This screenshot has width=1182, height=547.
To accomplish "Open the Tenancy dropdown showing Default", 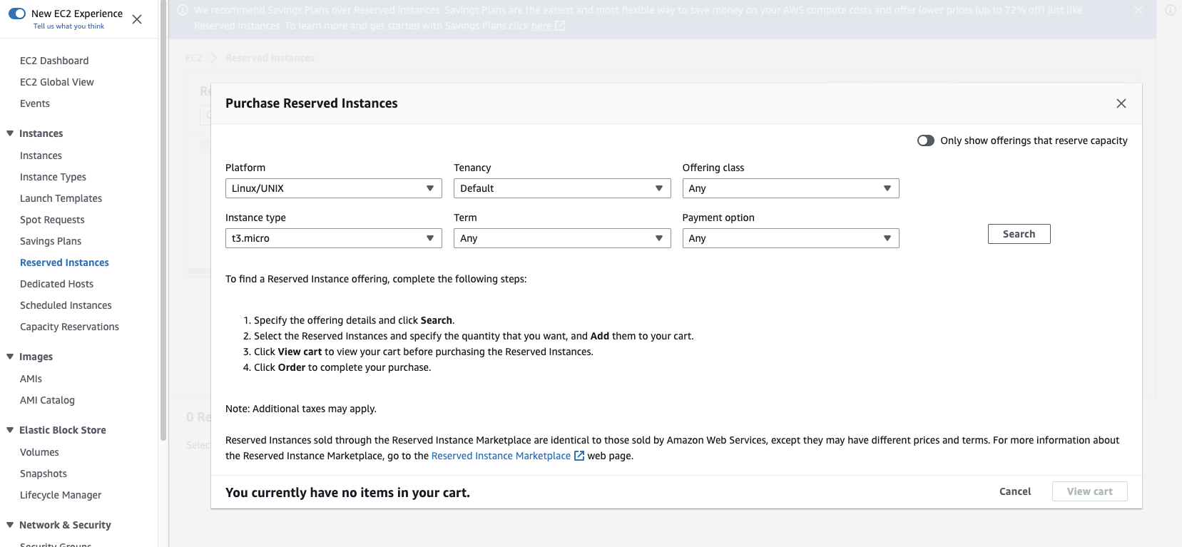I will (x=562, y=188).
